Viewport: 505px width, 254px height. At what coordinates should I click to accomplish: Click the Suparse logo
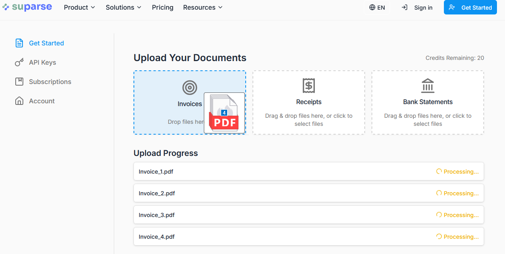pos(27,7)
